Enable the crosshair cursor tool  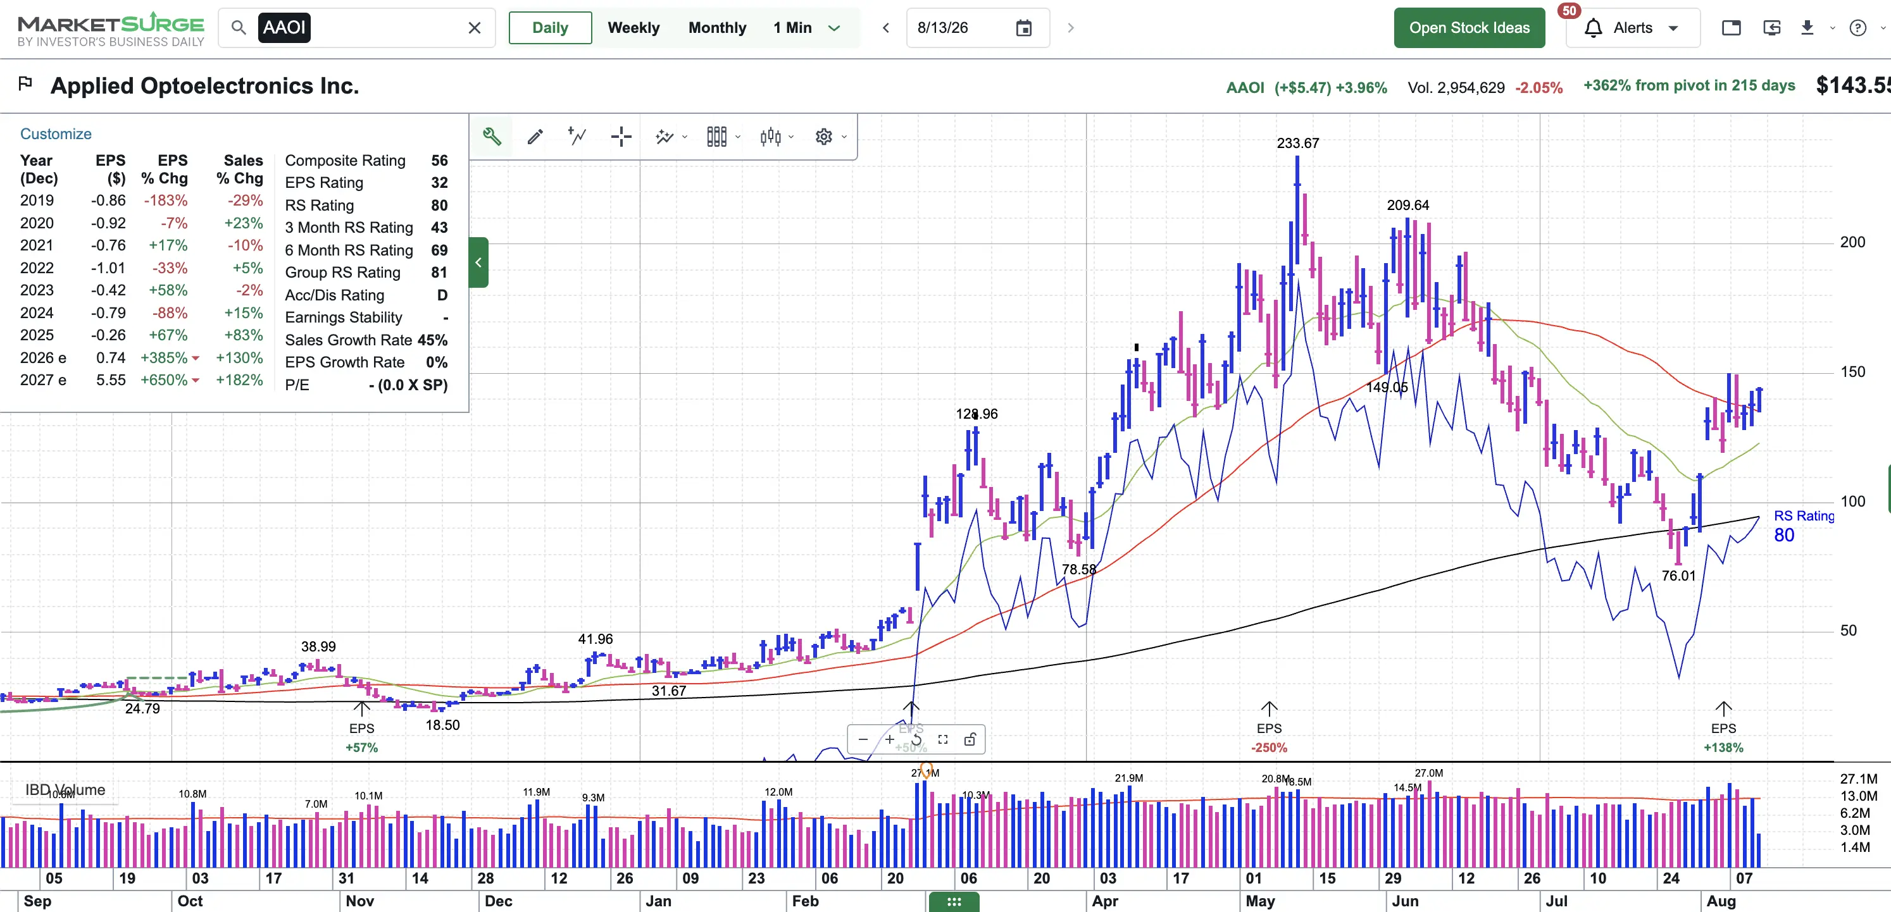pos(621,137)
